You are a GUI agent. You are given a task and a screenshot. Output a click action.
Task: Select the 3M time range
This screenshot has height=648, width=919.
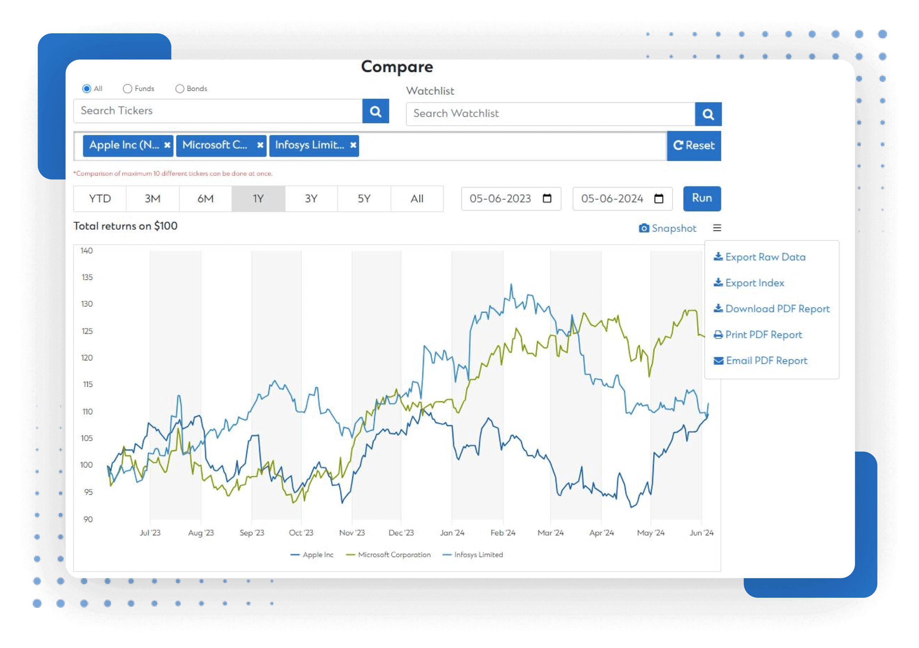152,199
